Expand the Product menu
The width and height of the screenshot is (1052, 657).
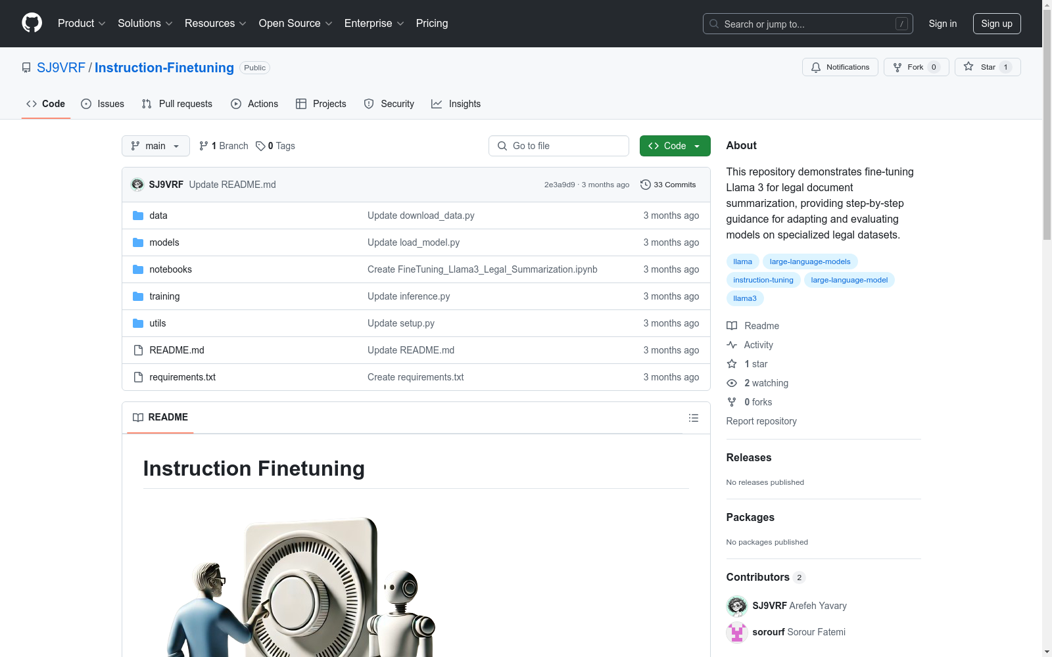click(x=82, y=23)
